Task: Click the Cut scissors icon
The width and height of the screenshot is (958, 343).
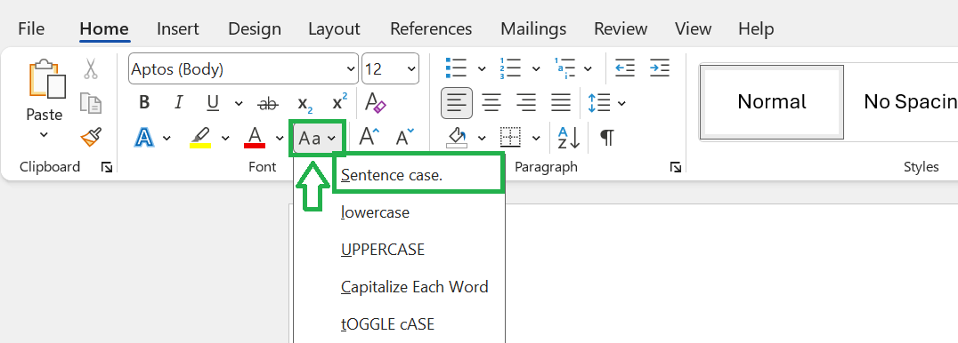Action: click(91, 68)
